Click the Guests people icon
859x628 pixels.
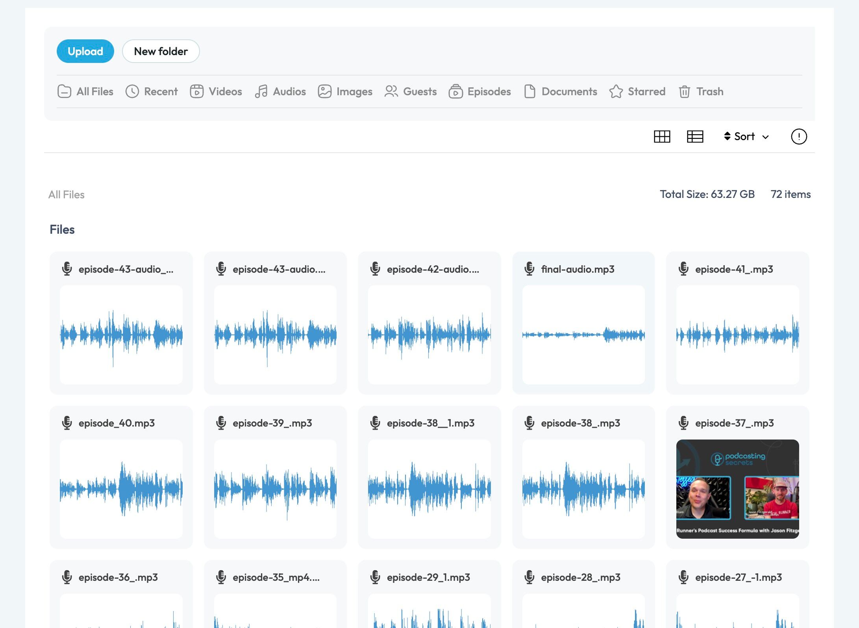coord(391,92)
